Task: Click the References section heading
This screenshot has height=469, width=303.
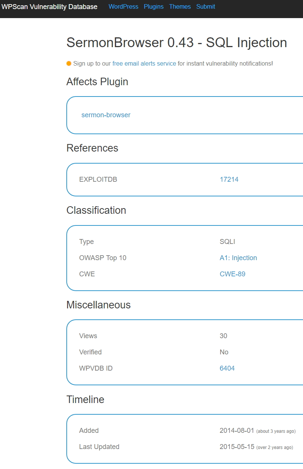Action: (92, 148)
